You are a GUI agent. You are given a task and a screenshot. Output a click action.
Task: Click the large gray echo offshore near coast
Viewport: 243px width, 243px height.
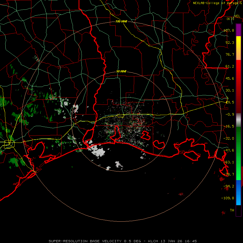[98, 151]
